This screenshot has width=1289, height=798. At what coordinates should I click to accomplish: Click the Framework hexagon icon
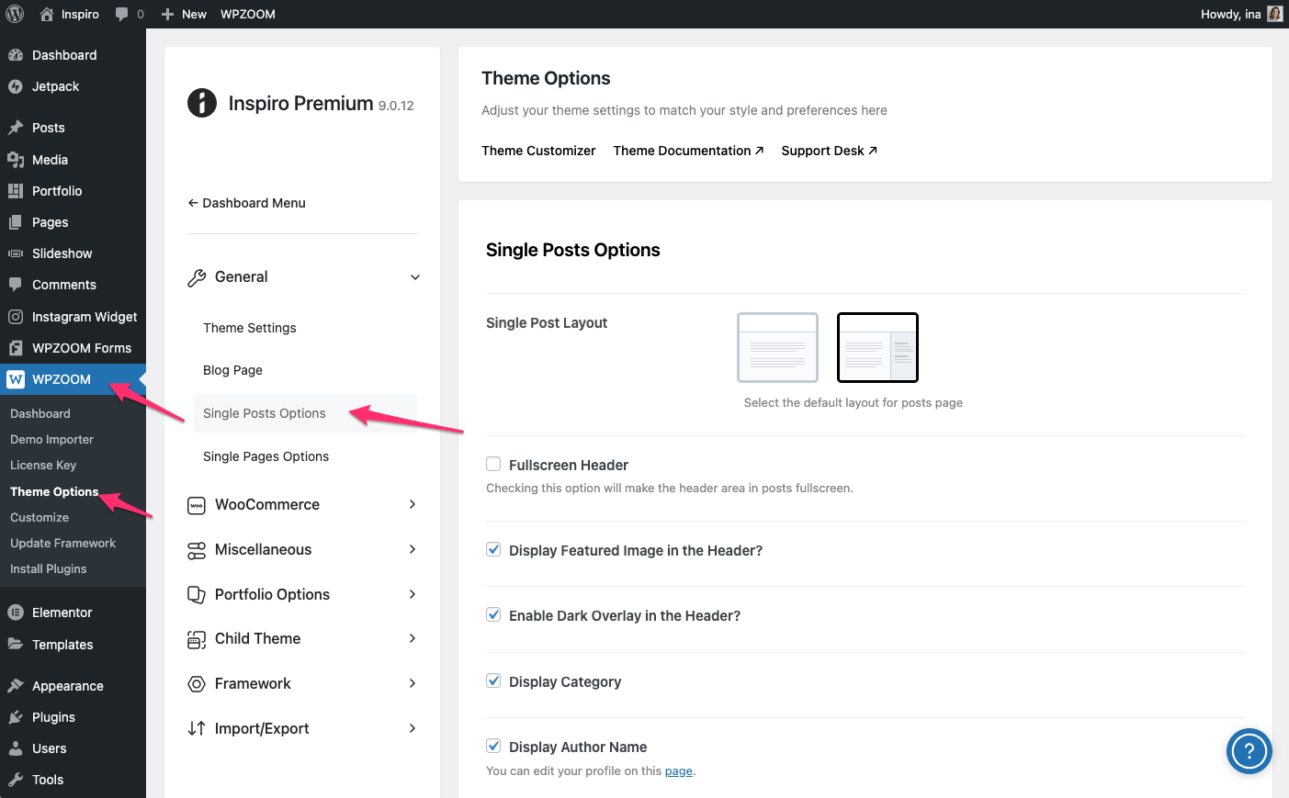197,684
